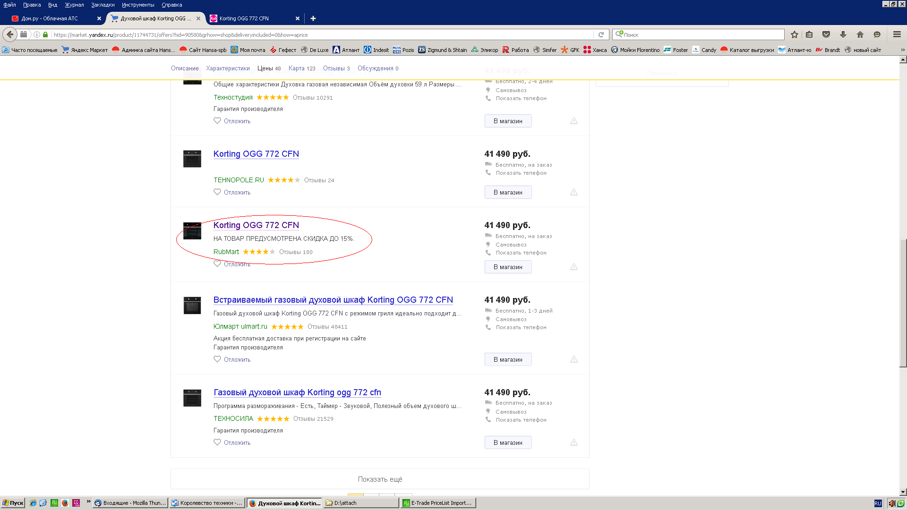Open a new browser tab
Viewport: 907px width, 510px height.
click(313, 18)
